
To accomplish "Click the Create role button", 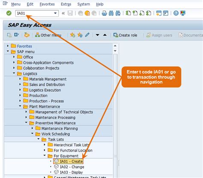I will tap(125, 35).
